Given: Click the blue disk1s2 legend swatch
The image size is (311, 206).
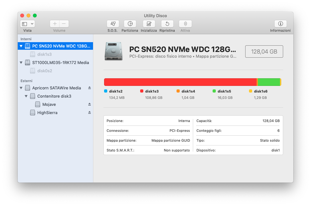Looking at the screenshot, I should [x=106, y=91].
